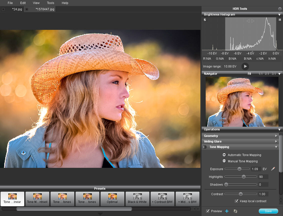Click the exposure eyedropper picker icon
Viewport: 283px width, 216px height.
(x=273, y=169)
